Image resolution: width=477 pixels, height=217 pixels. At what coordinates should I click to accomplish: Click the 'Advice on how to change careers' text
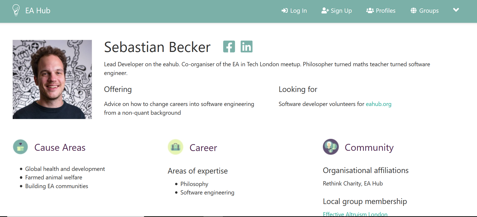(x=179, y=108)
